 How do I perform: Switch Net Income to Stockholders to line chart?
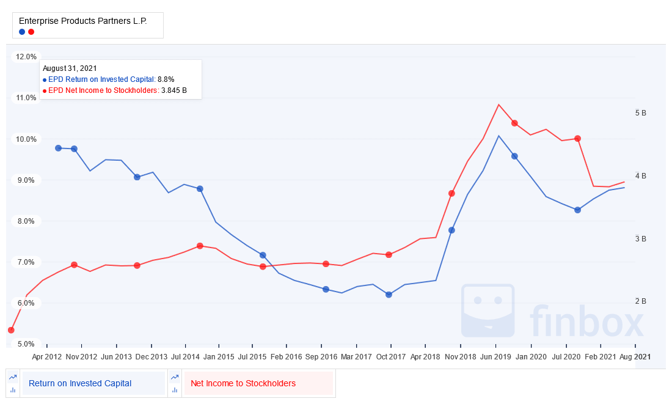(175, 377)
